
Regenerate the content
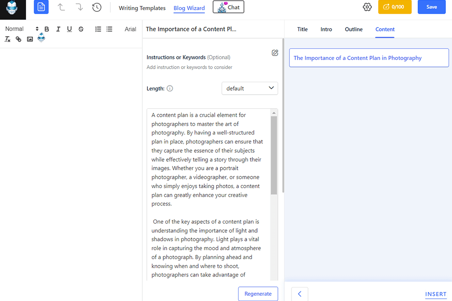258,294
